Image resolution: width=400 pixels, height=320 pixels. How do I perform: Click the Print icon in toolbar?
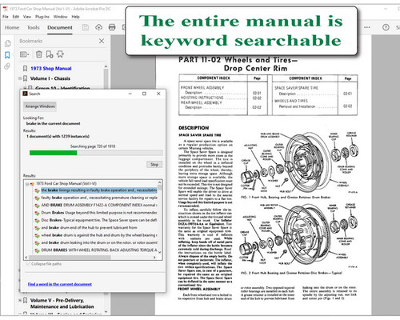112,27
